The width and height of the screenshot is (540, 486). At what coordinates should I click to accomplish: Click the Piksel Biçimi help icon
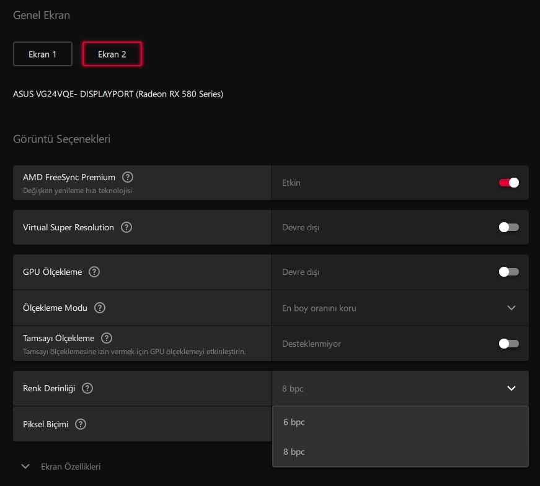click(81, 424)
